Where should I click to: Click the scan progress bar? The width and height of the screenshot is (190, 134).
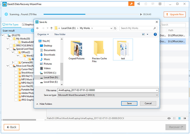tap(91, 14)
